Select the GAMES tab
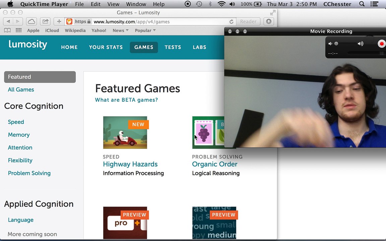This screenshot has height=241, width=386. 144,47
